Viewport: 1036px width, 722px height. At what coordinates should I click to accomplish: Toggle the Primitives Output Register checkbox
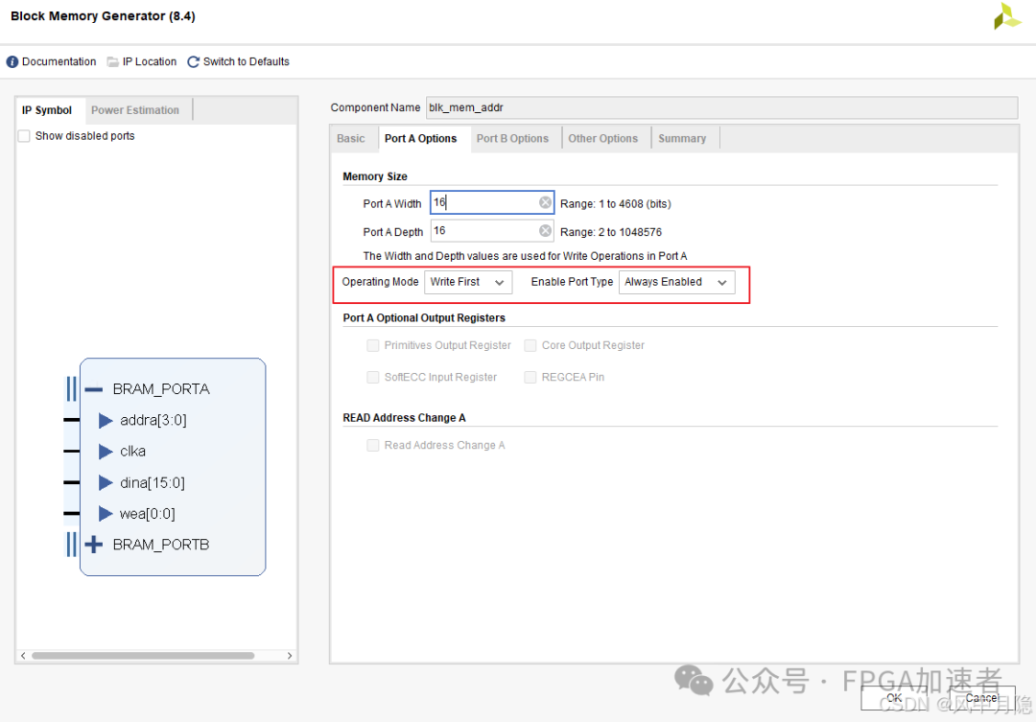click(373, 345)
